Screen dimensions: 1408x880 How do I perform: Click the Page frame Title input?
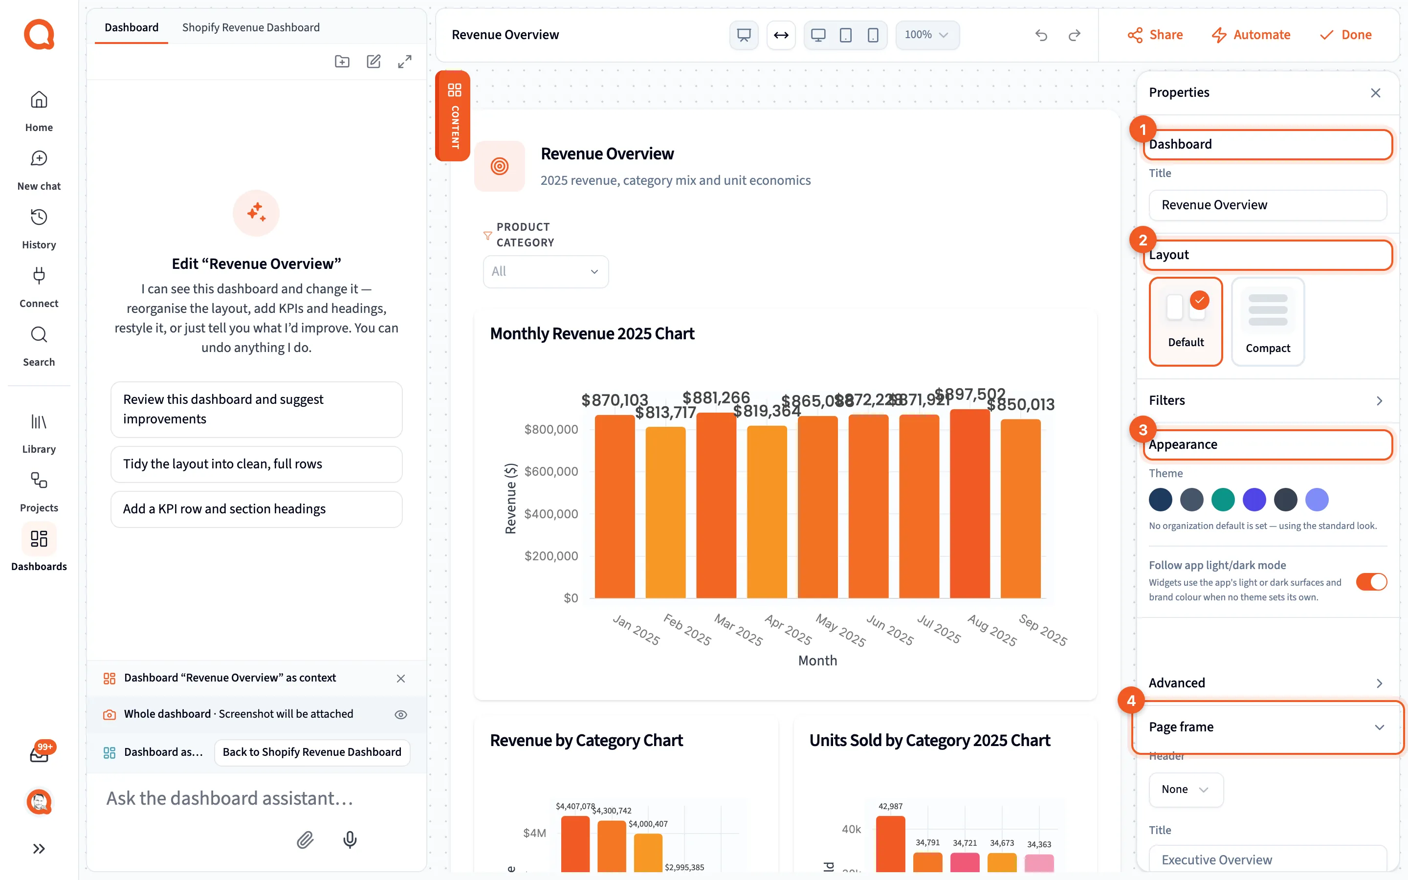point(1268,859)
